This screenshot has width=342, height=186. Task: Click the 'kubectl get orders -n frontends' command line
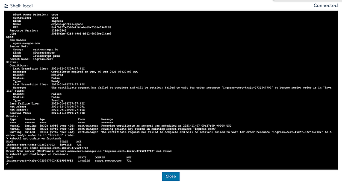(34, 138)
